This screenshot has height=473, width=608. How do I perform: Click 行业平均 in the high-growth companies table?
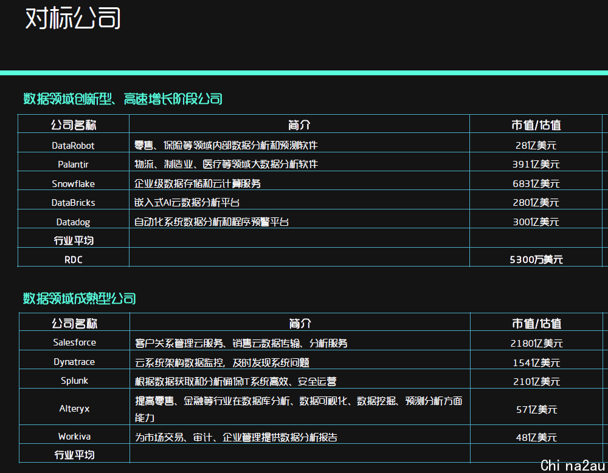[74, 240]
